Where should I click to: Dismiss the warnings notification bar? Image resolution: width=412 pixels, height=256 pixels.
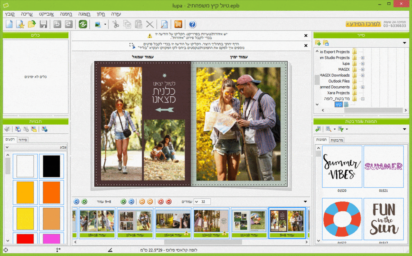tap(306, 35)
